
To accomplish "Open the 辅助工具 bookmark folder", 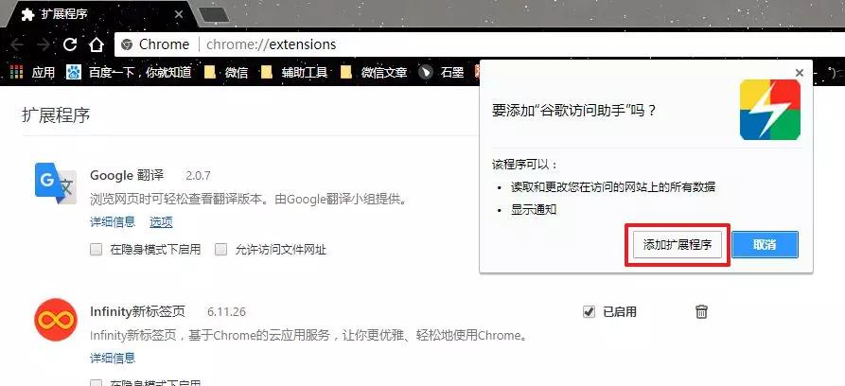I will tap(294, 72).
